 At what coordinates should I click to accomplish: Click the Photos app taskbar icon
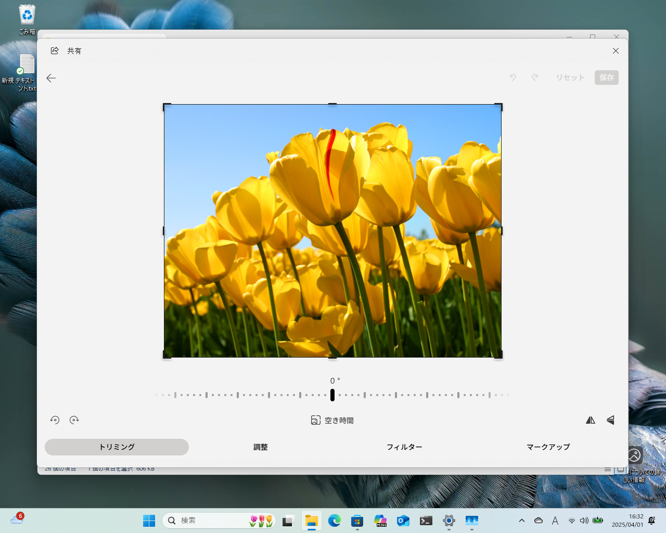point(472,521)
